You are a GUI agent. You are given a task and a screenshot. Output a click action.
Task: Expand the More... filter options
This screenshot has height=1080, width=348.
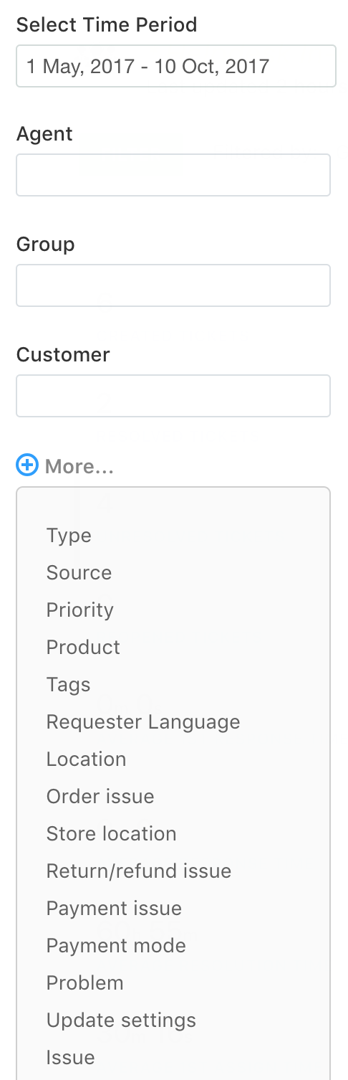[79, 467]
